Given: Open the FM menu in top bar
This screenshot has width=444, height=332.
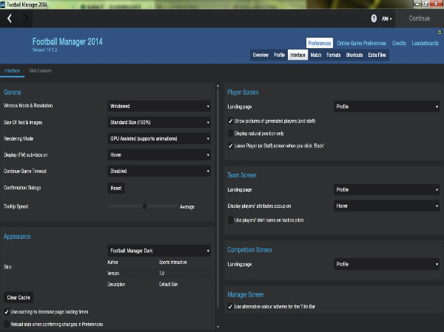Looking at the screenshot, I should click(386, 18).
